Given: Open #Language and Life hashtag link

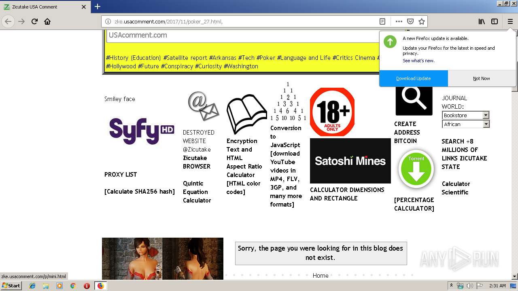Looking at the screenshot, I should pos(304,58).
